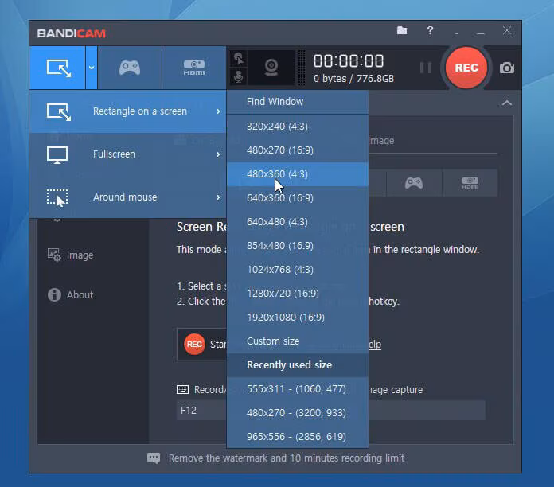Expand the Fullscreen submenu arrow
The height and width of the screenshot is (487, 554).
(x=218, y=154)
